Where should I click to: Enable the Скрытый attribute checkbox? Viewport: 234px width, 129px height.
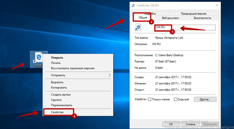(175, 99)
